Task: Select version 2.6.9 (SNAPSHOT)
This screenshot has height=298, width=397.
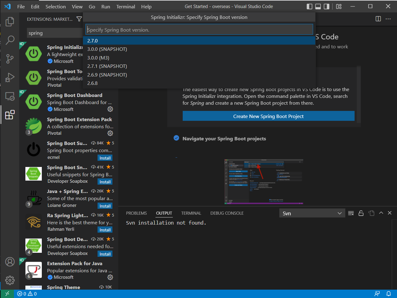Action: click(199, 75)
